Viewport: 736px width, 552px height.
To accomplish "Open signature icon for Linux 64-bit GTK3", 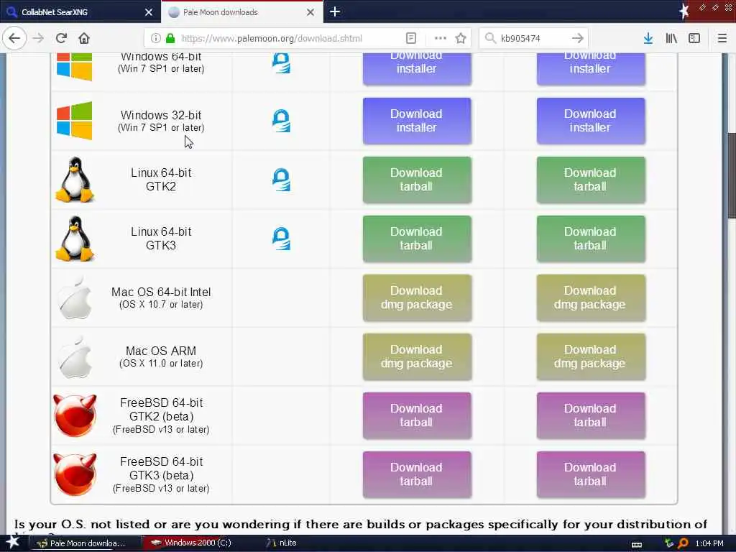I will (281, 239).
